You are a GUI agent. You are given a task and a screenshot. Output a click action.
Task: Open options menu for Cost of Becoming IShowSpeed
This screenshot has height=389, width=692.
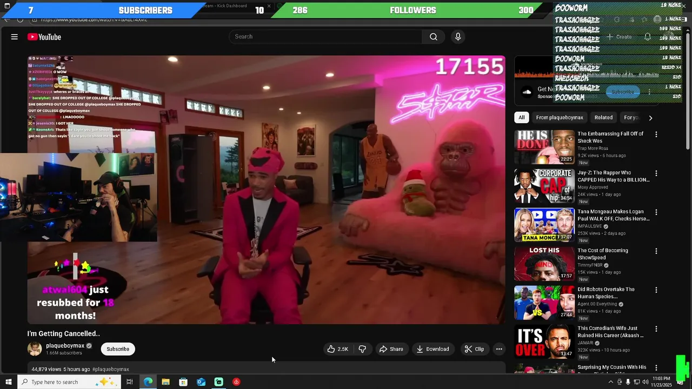tap(656, 251)
